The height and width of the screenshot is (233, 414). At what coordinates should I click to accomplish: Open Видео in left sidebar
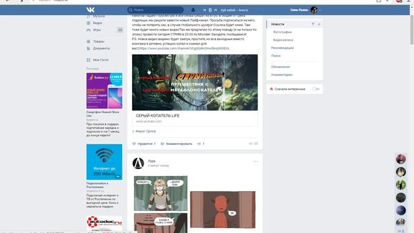click(98, 23)
